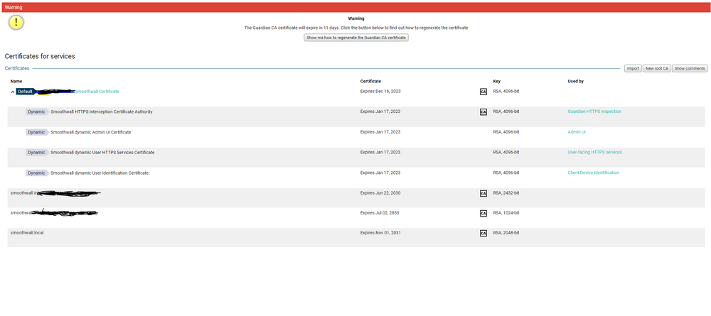This screenshot has width=711, height=316.
Task: Select Smoothwall HTTPS Interception Certificate Authority row name
Action: click(x=102, y=111)
